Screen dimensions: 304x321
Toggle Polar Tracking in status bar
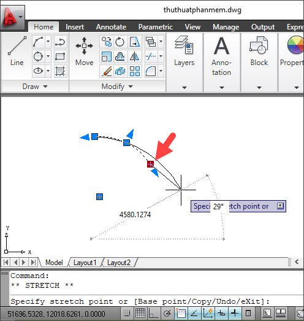coord(167,313)
